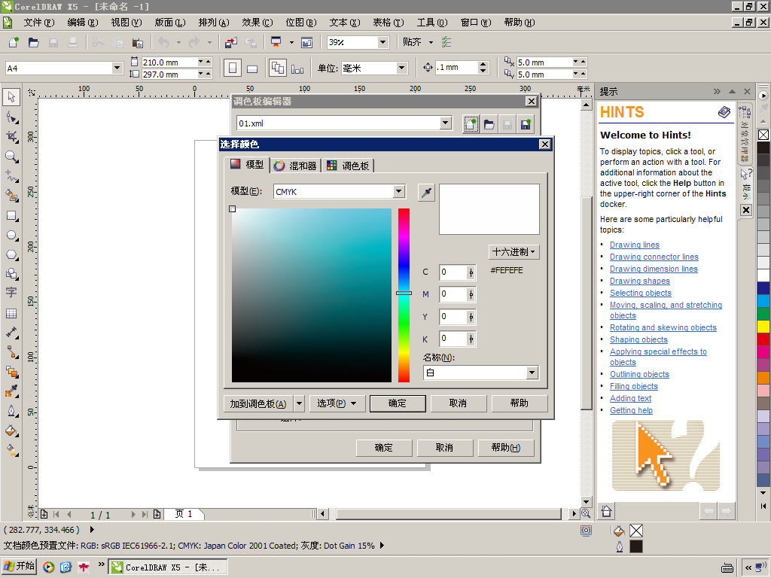Click the C value input field
The width and height of the screenshot is (771, 578).
click(453, 272)
